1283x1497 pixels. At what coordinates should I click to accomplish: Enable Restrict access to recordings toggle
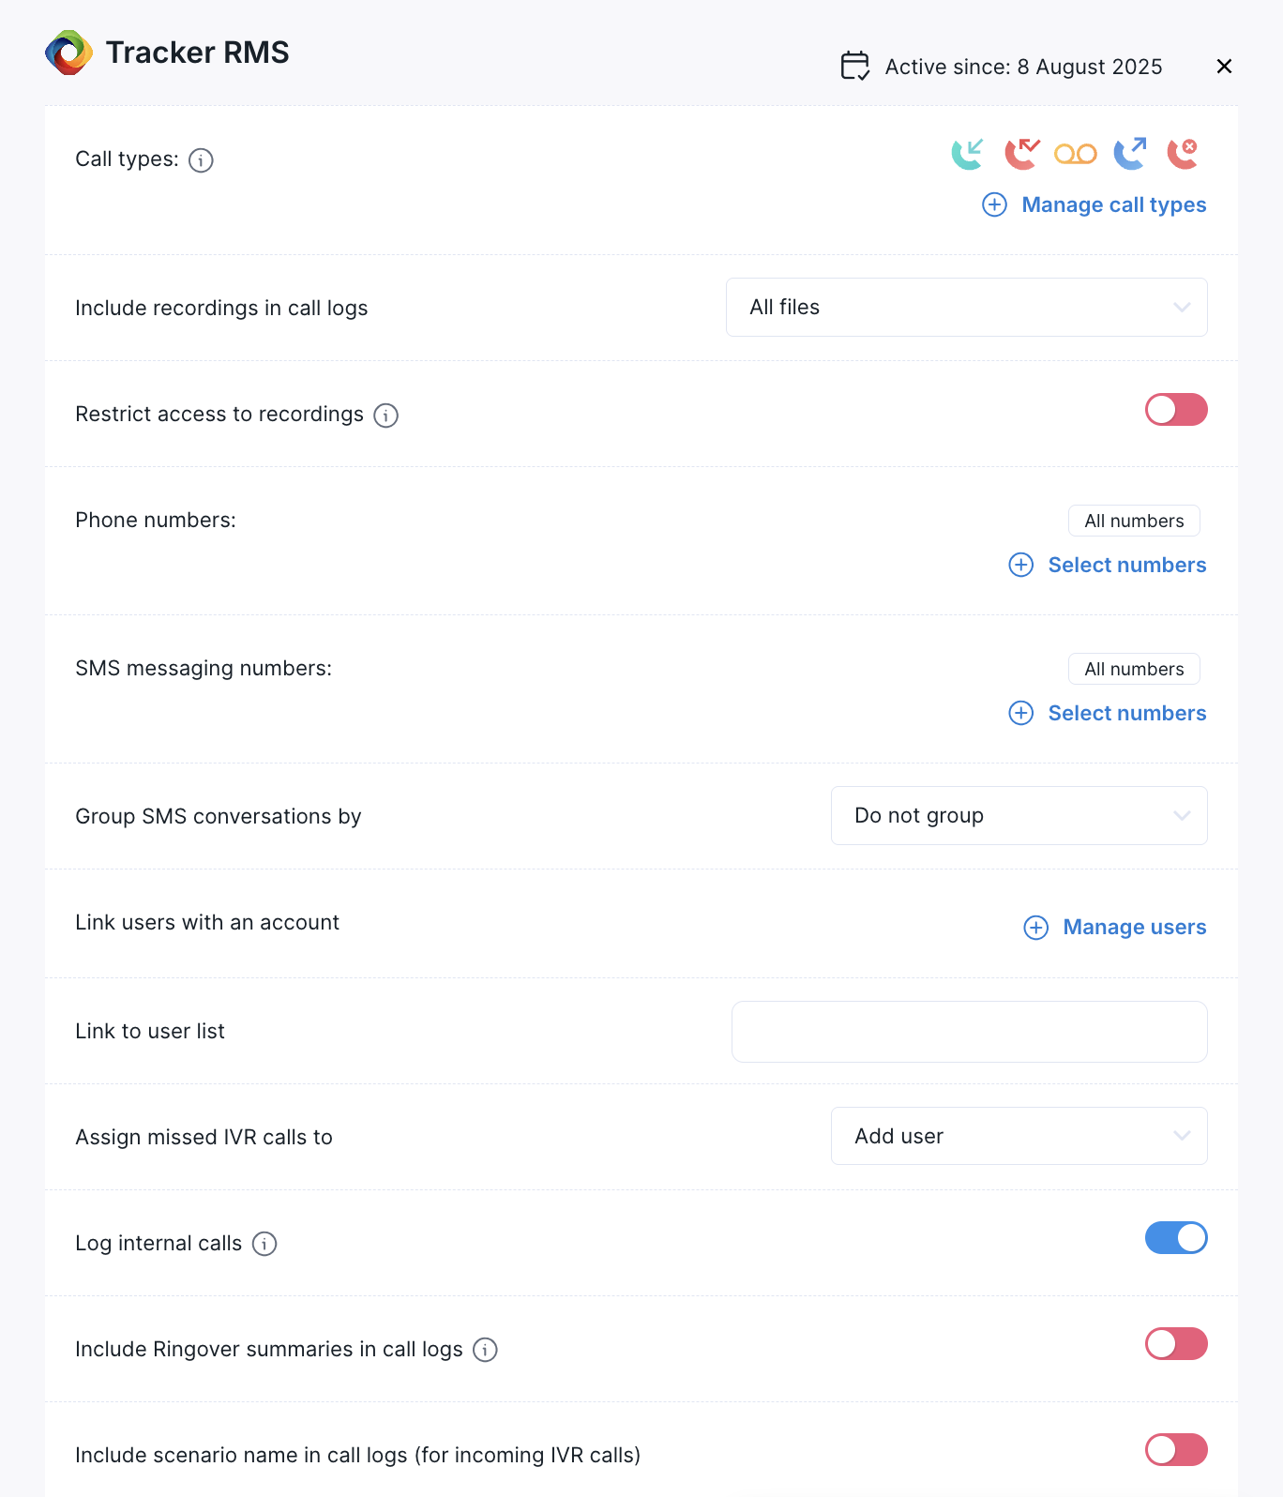1176,410
